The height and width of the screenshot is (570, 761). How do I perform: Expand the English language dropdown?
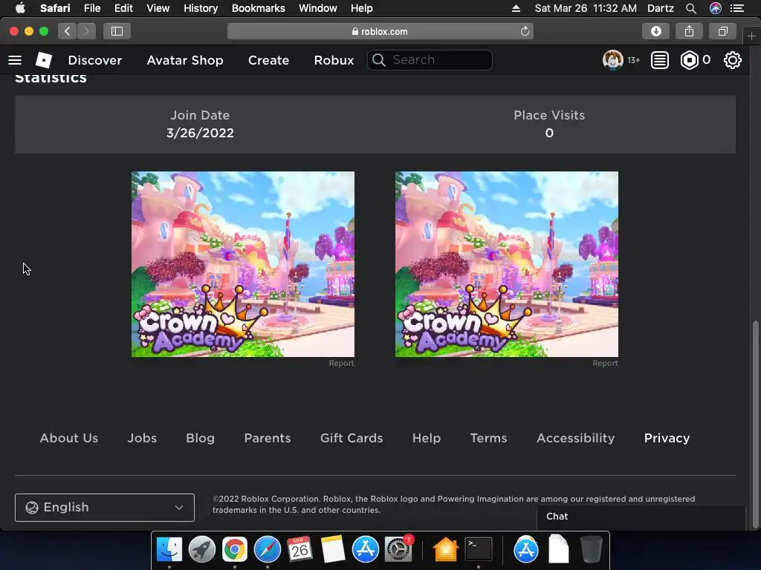104,508
